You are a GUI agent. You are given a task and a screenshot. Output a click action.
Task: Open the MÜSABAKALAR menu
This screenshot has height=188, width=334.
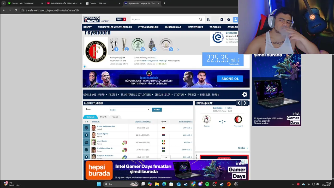pos(173,27)
